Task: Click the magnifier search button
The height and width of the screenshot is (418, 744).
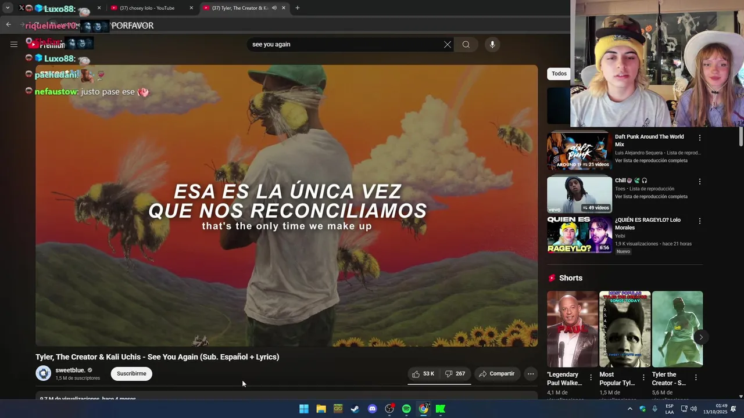Action: coord(466,45)
